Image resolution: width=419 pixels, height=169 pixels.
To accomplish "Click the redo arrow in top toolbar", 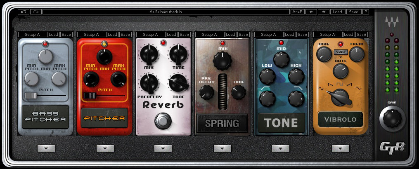I will pyautogui.click(x=36, y=12).
